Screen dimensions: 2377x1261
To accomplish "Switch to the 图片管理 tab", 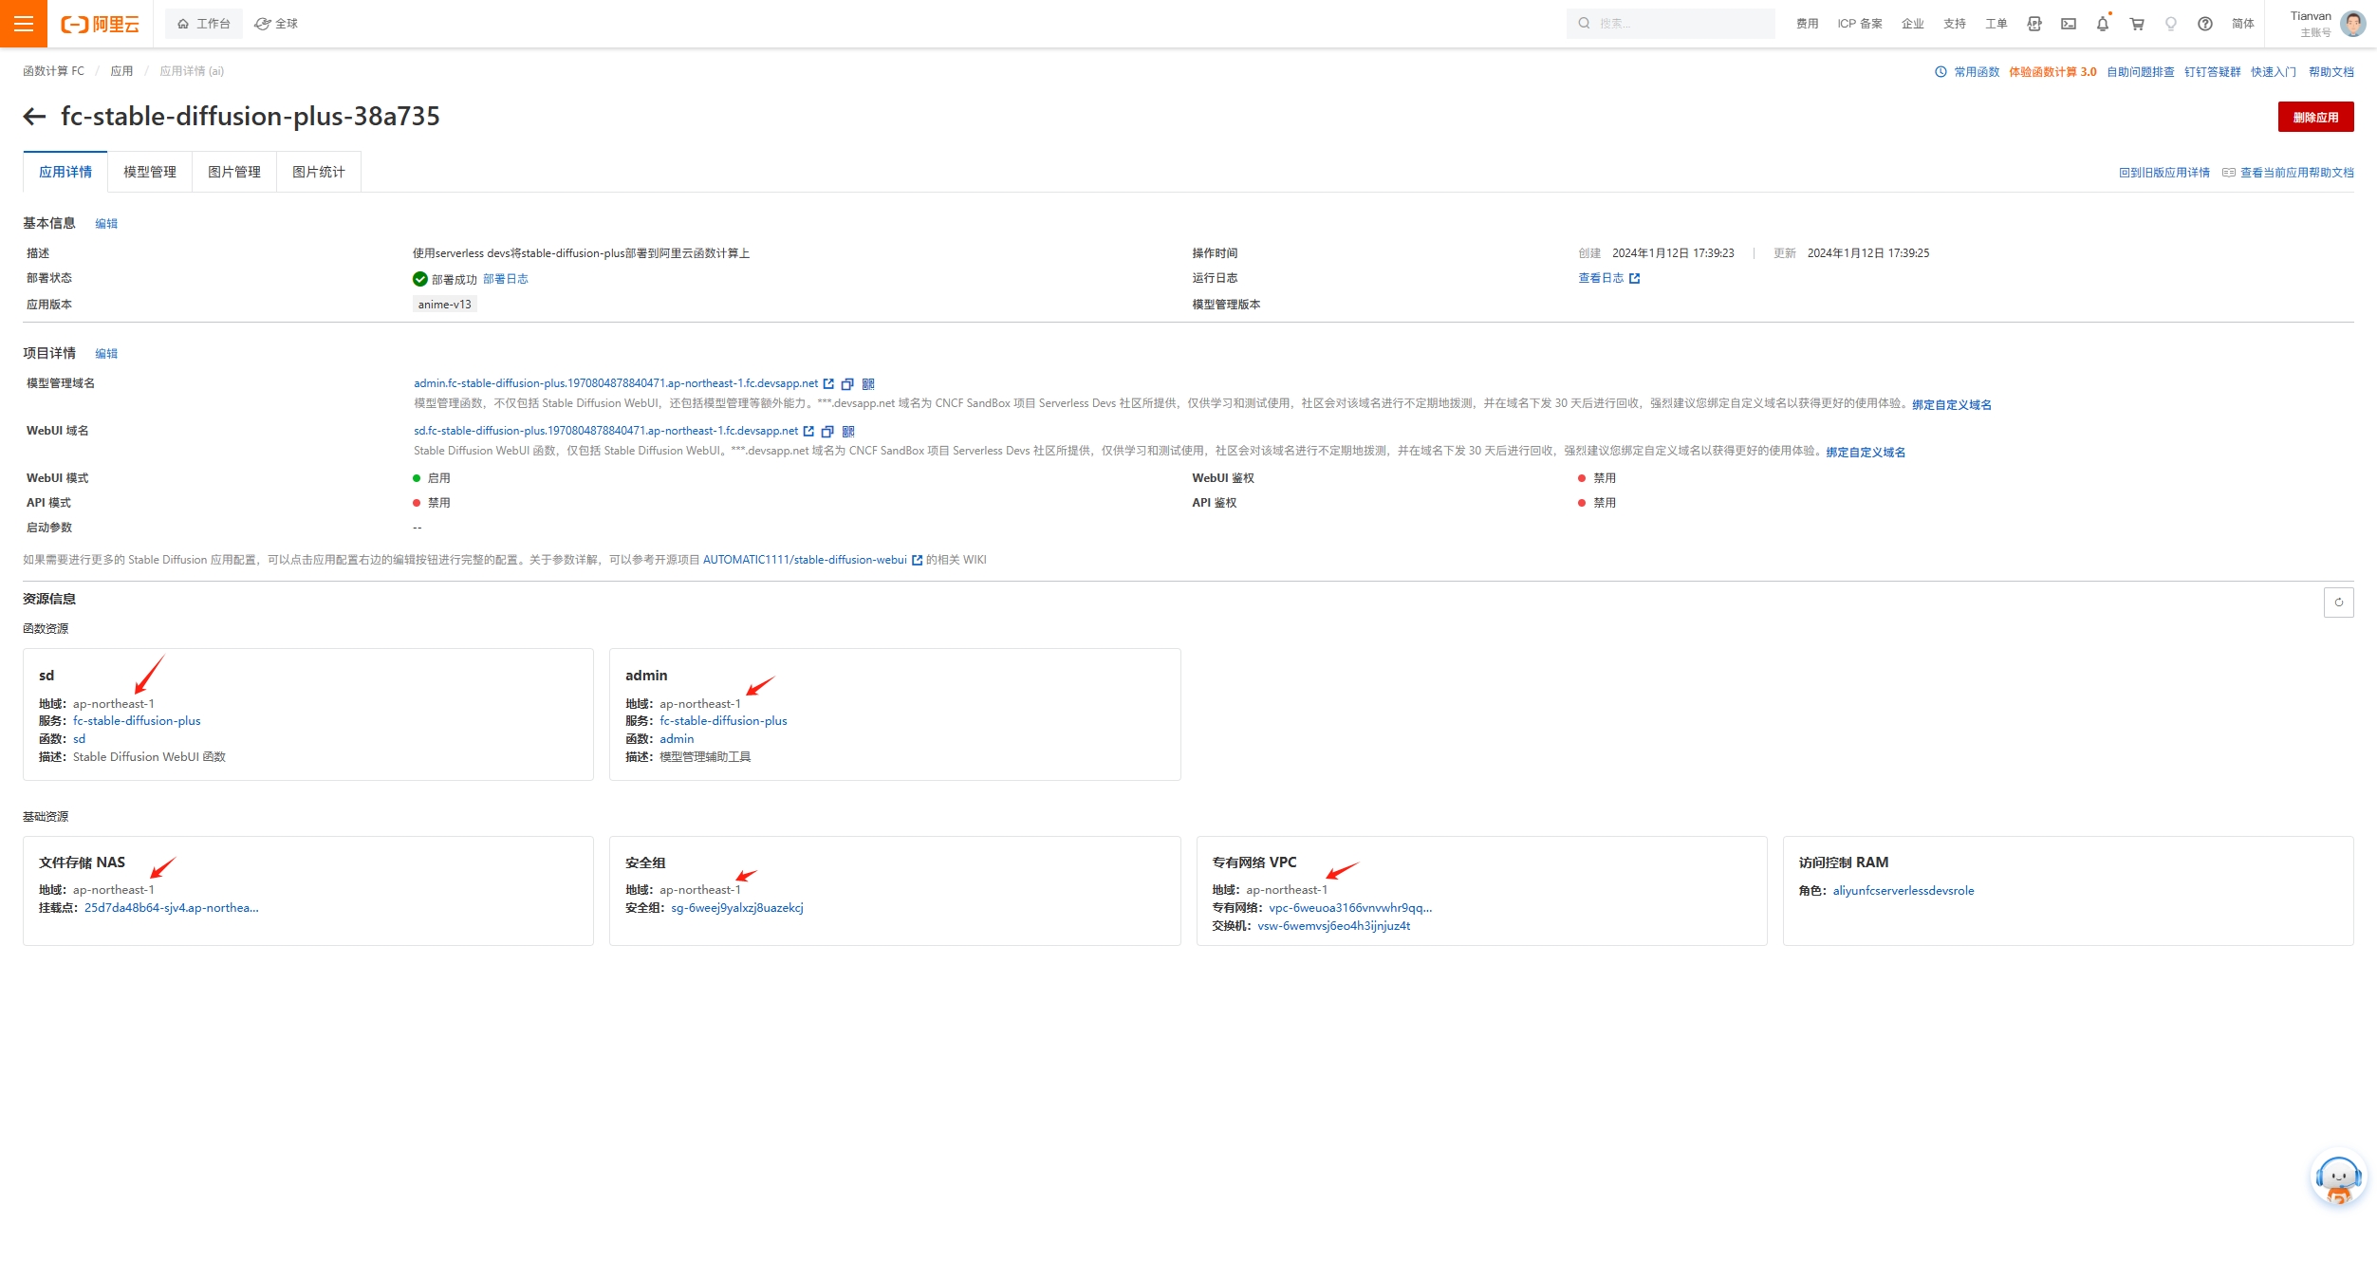I will [x=234, y=172].
